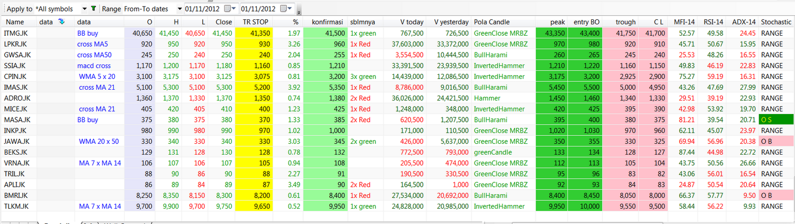Viewport: 795px width, 224px height.
Task: Sort by the Name column header
Action: (x=15, y=22)
